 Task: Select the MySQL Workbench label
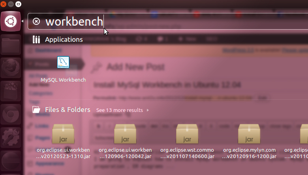63,80
